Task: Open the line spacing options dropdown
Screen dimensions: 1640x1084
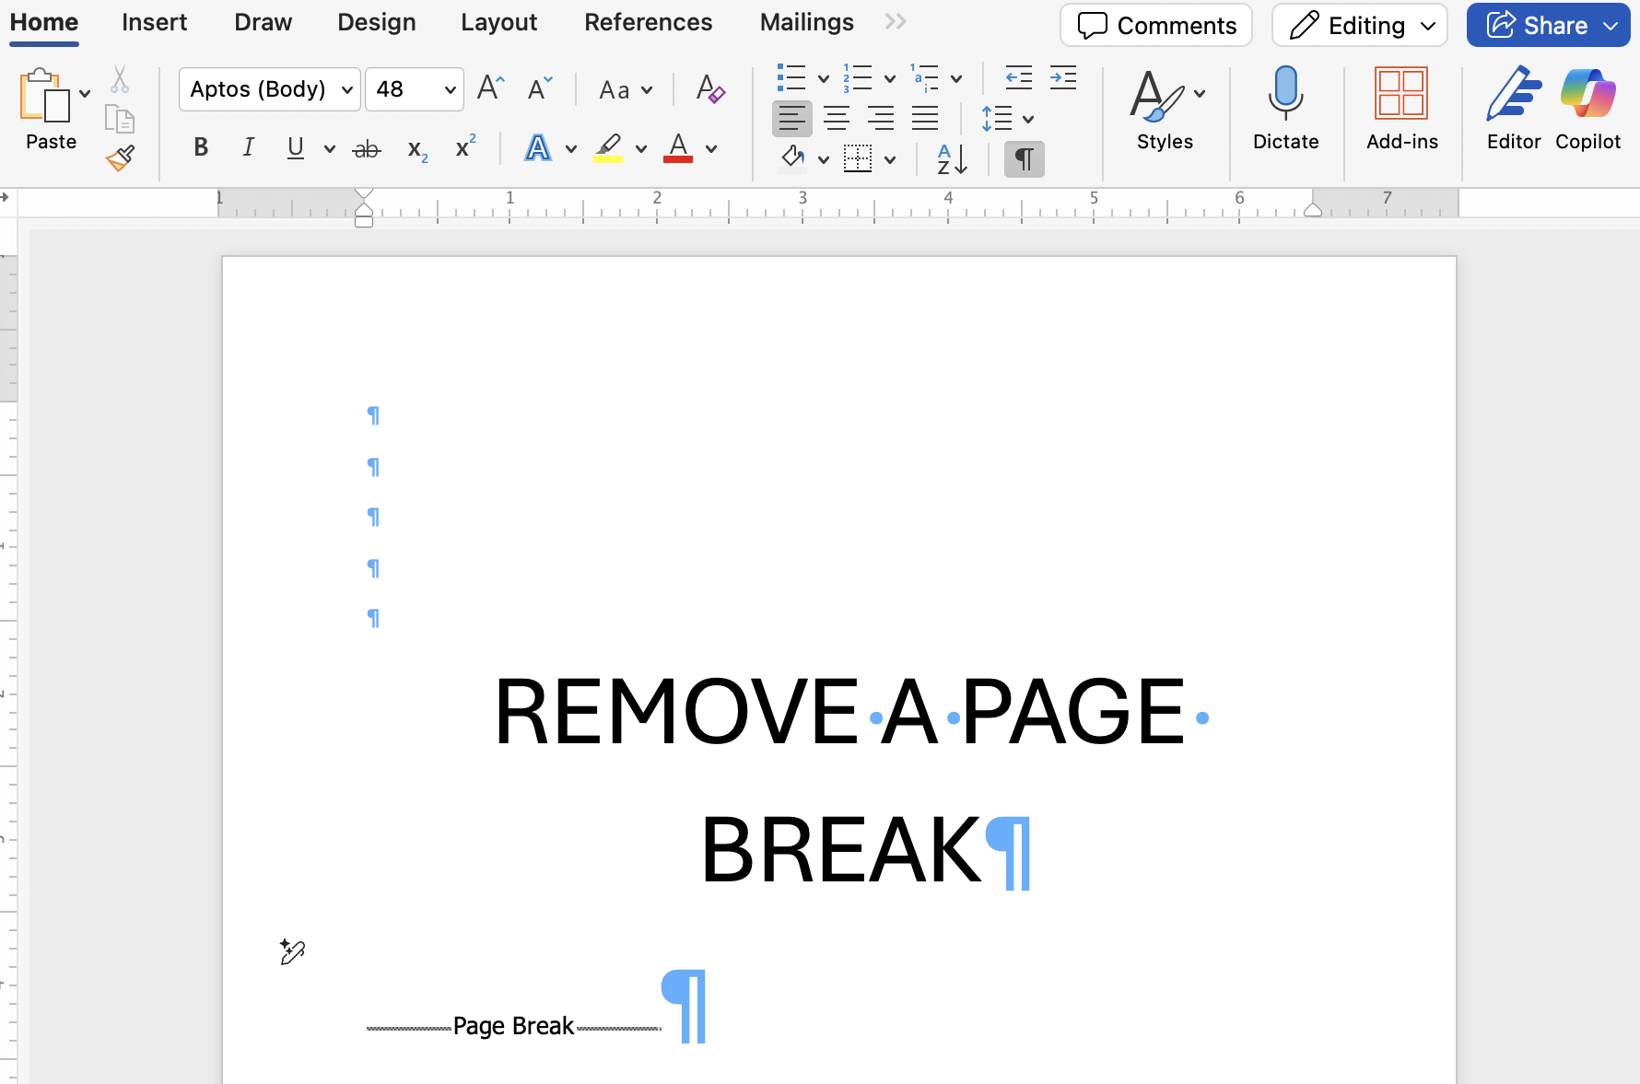Action: point(1025,118)
